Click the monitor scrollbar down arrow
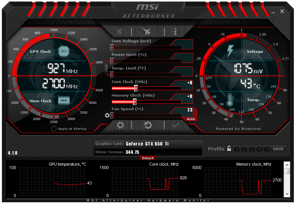Viewport: 295px width, 203px height. (287, 194)
